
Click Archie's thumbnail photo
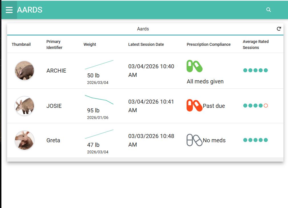click(x=24, y=71)
